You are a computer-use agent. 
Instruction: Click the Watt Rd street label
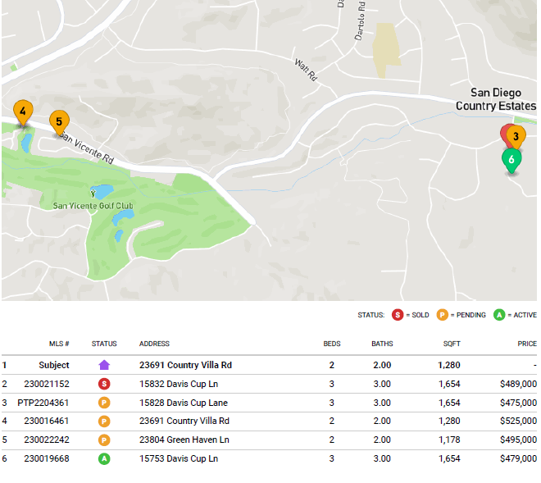click(306, 70)
